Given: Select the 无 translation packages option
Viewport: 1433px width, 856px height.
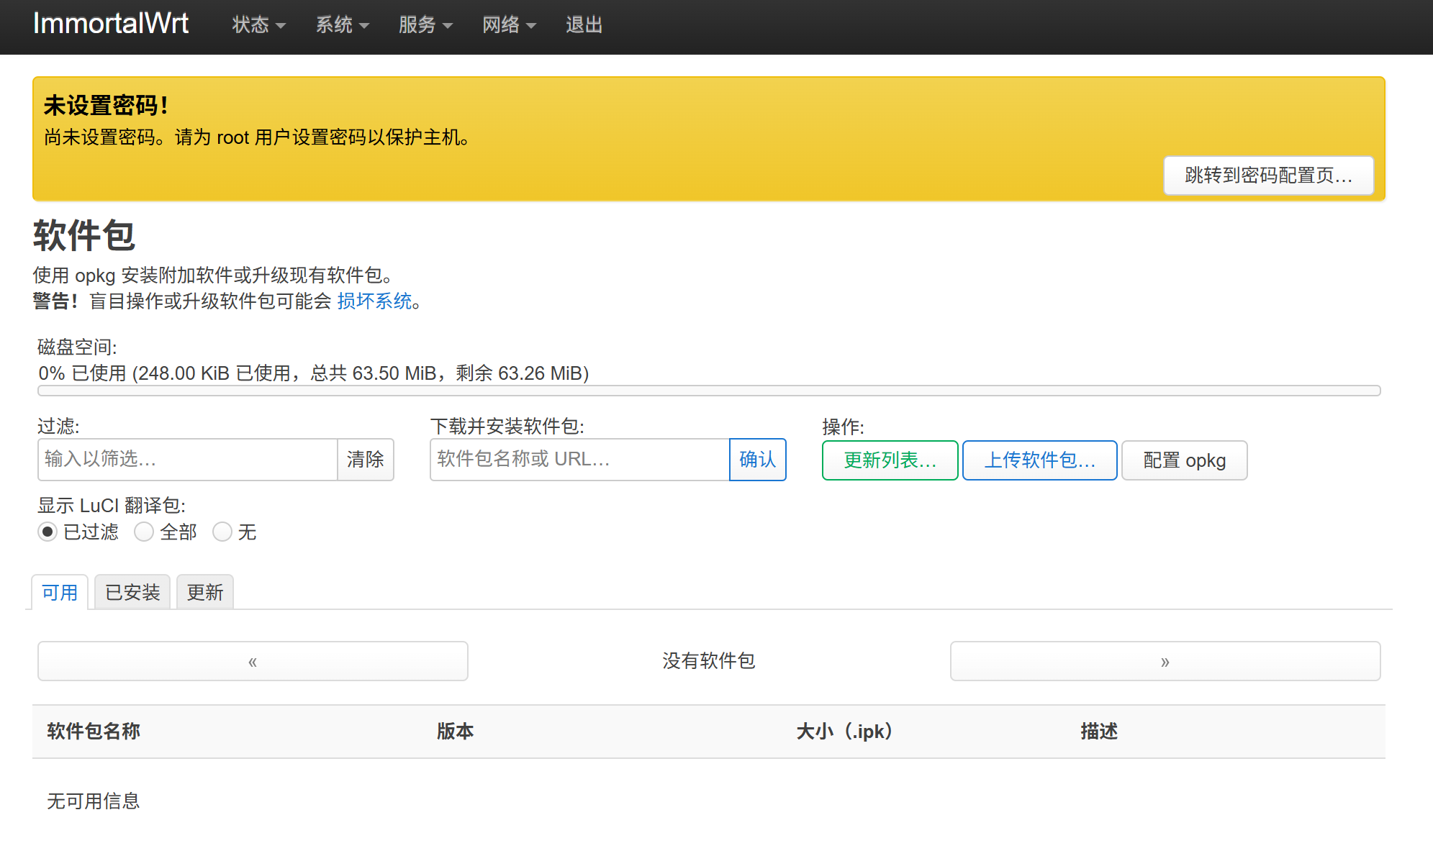Looking at the screenshot, I should [222, 532].
